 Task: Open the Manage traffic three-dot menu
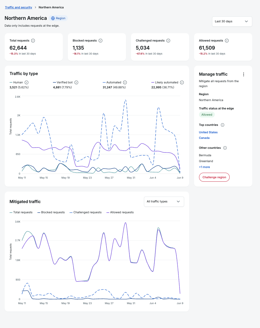(x=244, y=74)
